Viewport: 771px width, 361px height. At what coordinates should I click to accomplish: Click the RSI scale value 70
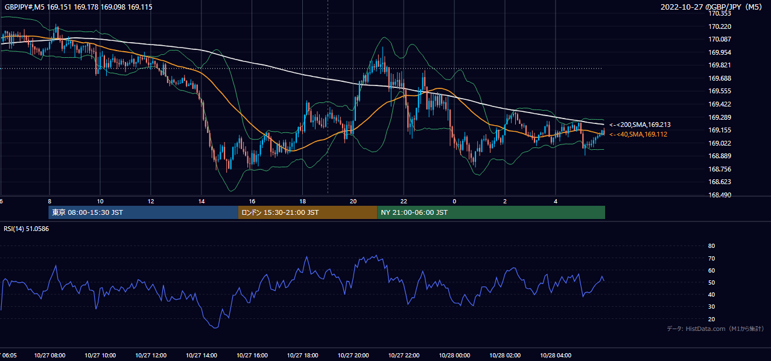click(711, 258)
